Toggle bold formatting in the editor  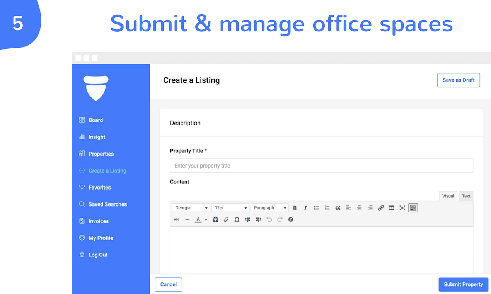295,208
